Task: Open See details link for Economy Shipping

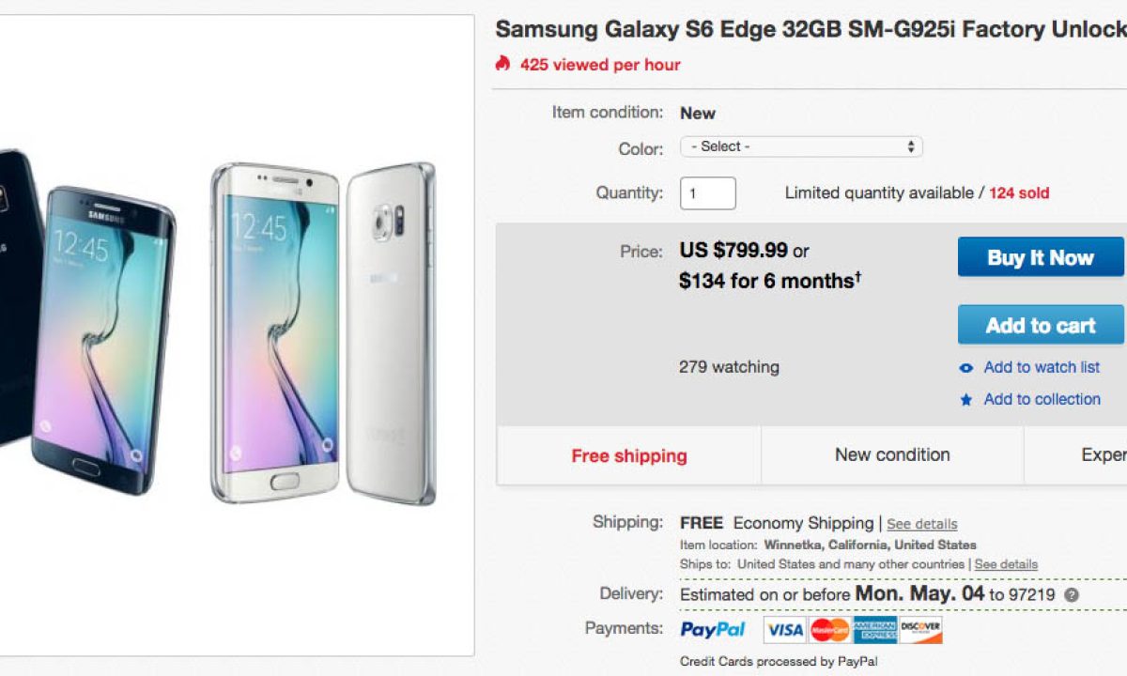Action: [922, 524]
